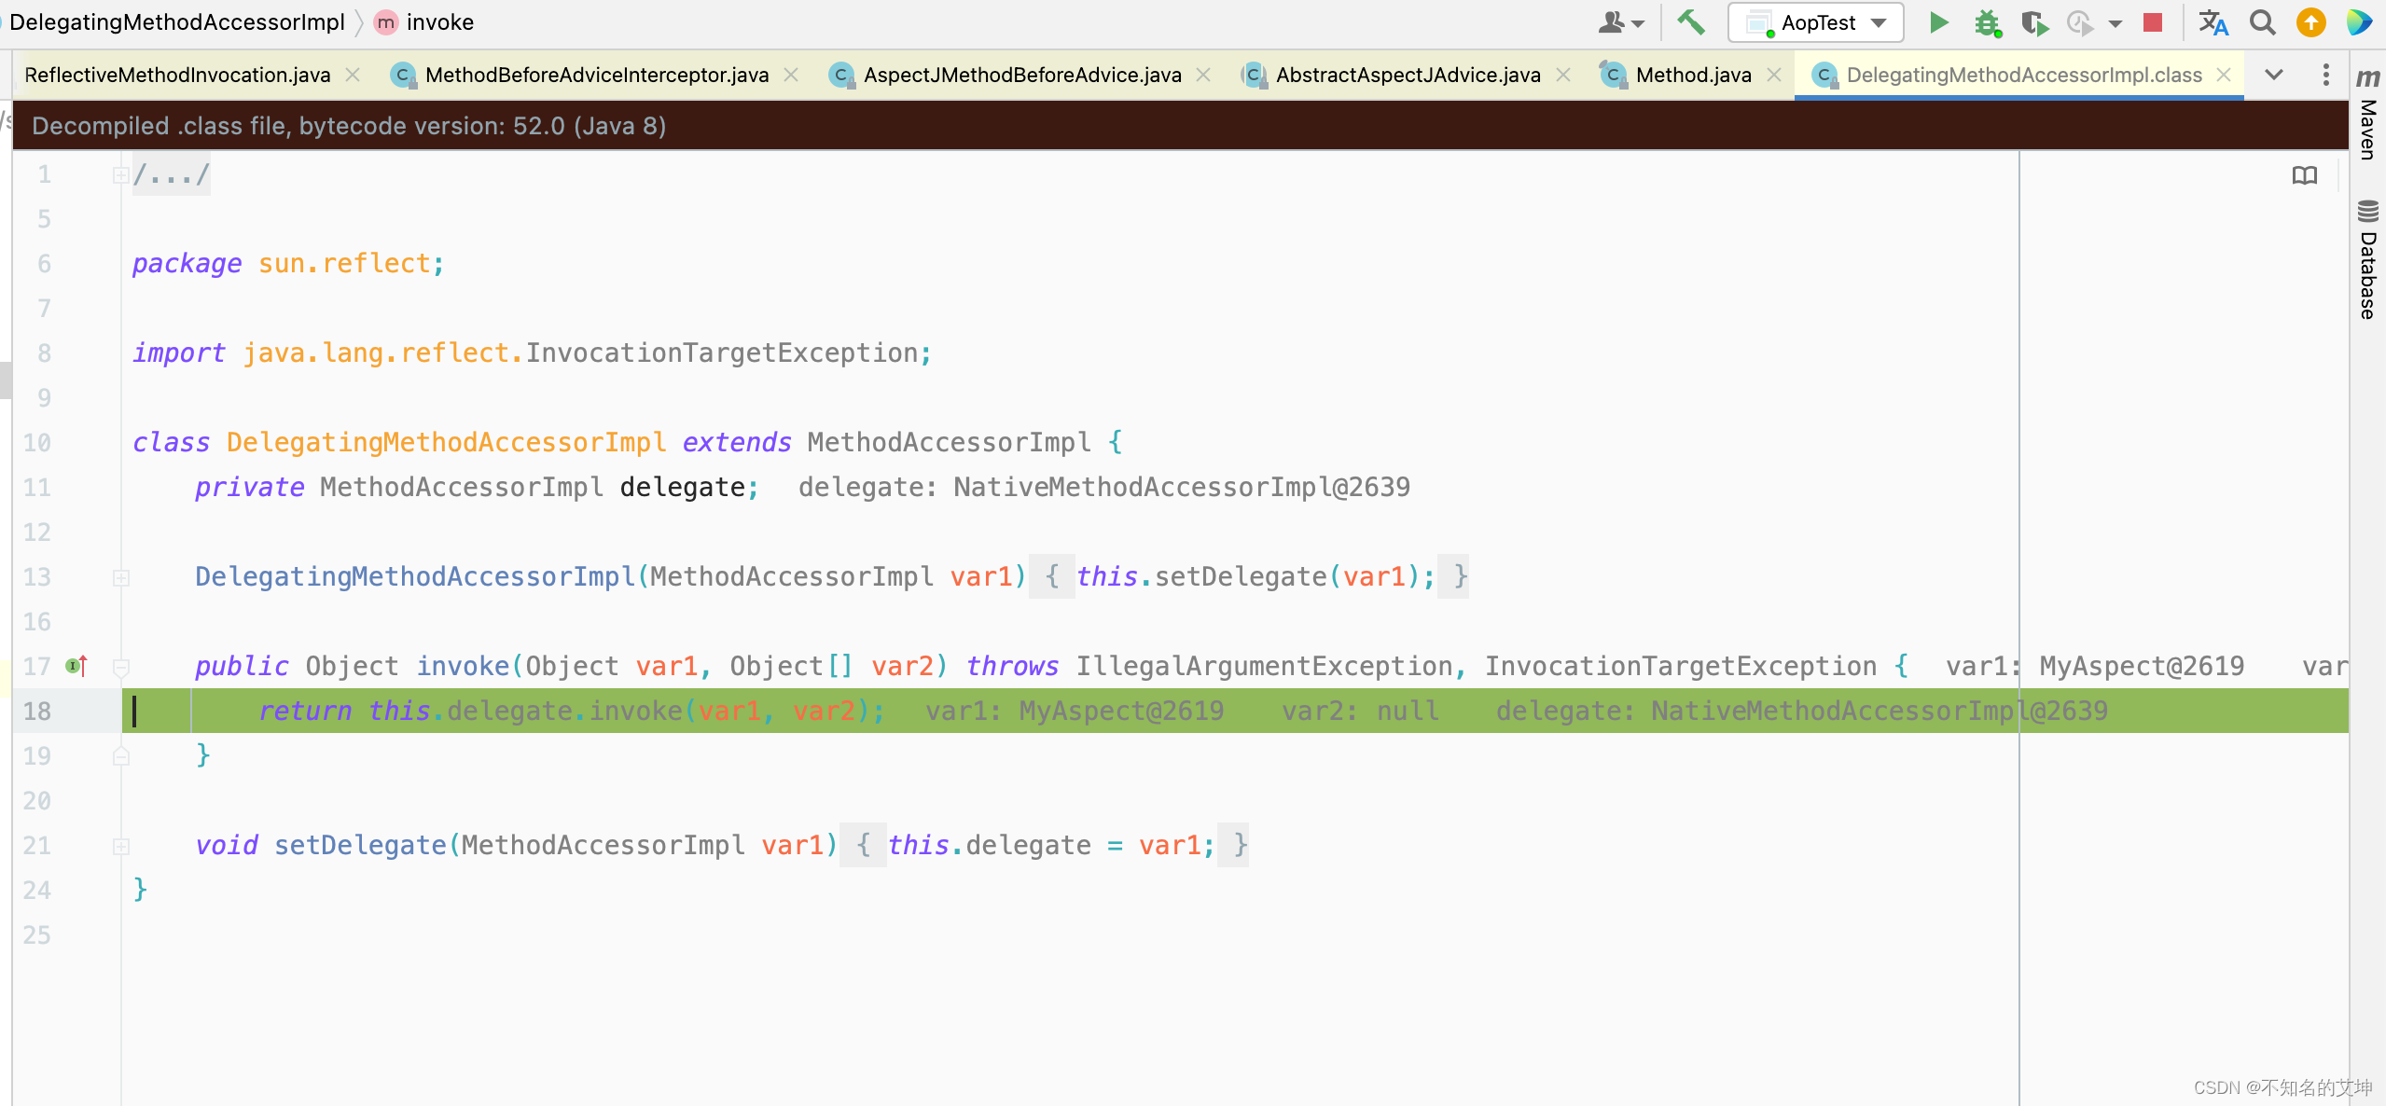Expand the profiler run options arrow
The width and height of the screenshot is (2386, 1106).
click(2115, 23)
